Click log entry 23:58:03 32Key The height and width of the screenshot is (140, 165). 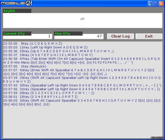point(82,102)
